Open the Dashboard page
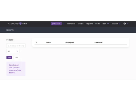136x102 pixels. click(x=71, y=24)
